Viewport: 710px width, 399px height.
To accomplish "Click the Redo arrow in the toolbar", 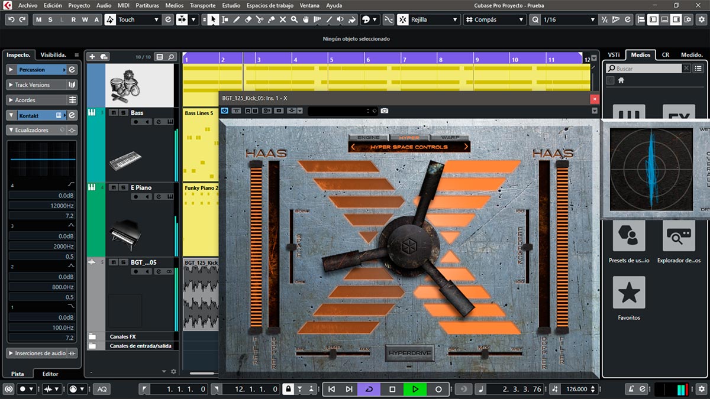I will (22, 20).
